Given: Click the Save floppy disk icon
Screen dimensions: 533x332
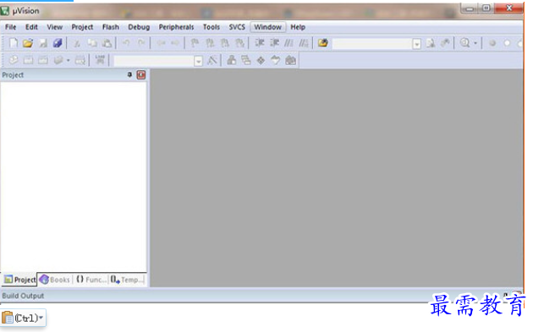Looking at the screenshot, I should [x=43, y=43].
